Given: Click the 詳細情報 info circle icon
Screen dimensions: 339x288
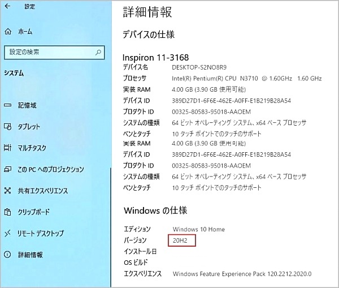Looking at the screenshot, I should pyautogui.click(x=7, y=255).
